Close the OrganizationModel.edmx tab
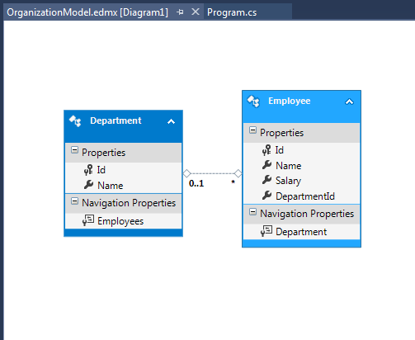The image size is (415, 340). point(196,12)
